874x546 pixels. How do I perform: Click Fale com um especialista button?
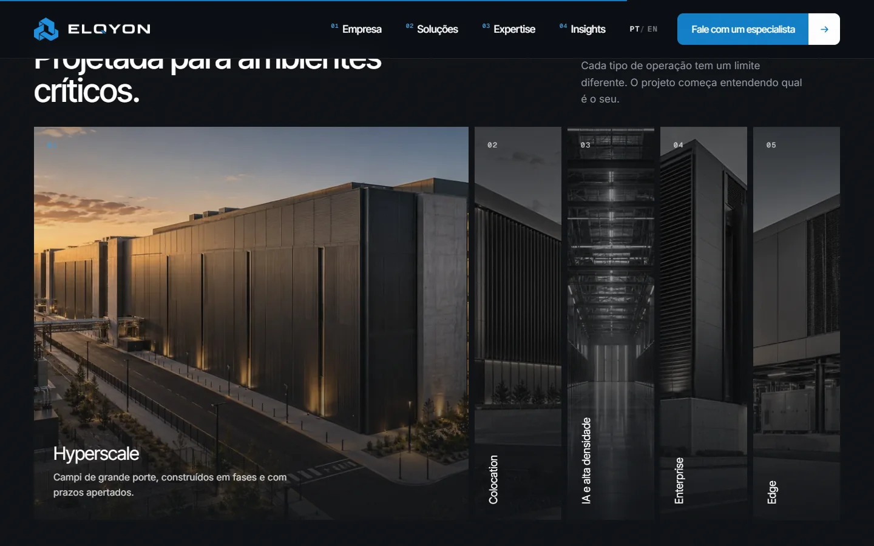coord(743,29)
